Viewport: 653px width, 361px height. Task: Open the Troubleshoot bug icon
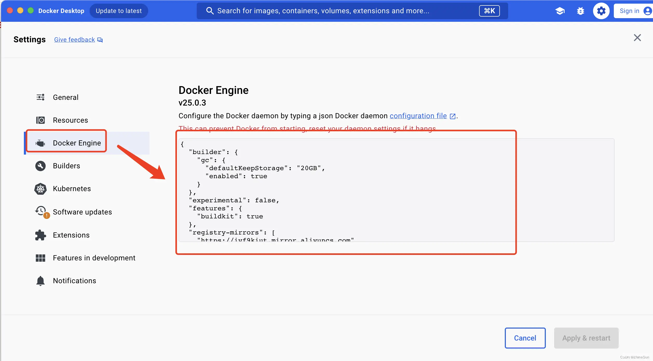click(580, 11)
